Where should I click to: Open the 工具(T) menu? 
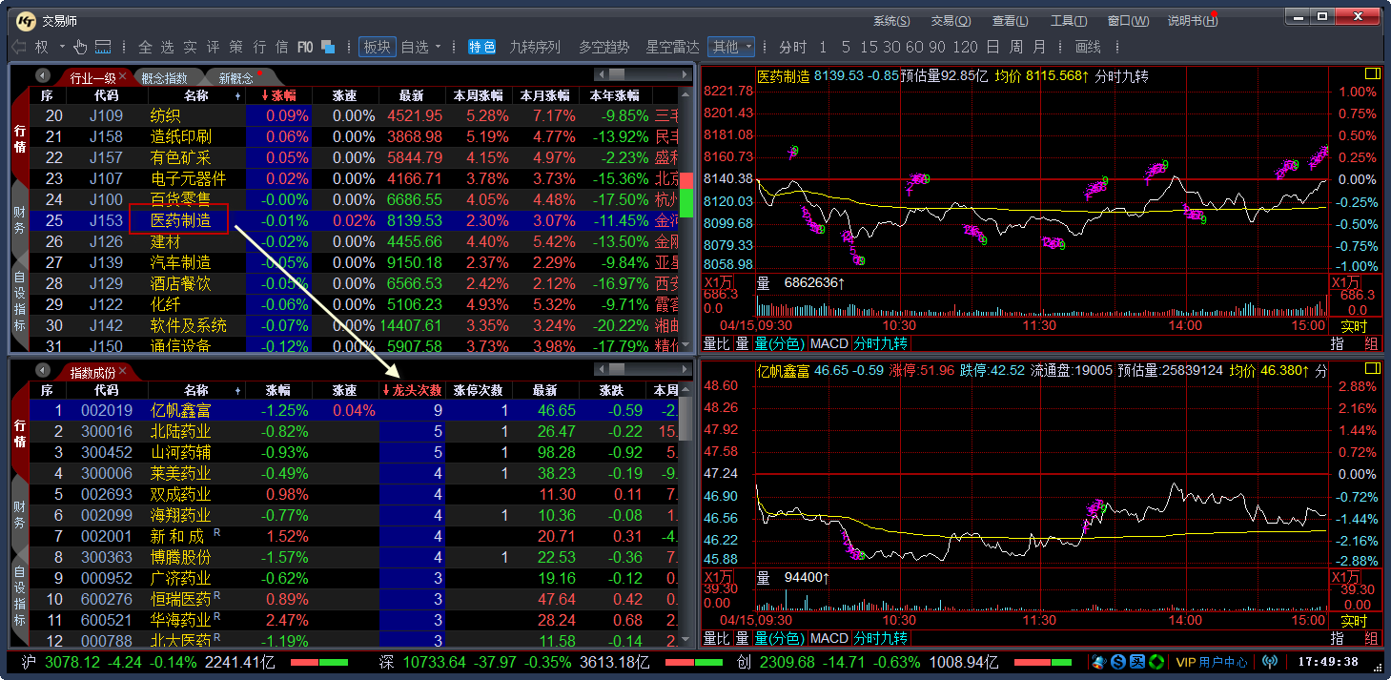tap(1069, 21)
